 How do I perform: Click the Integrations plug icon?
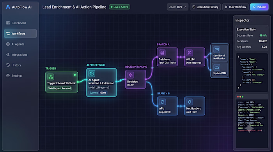[8, 55]
